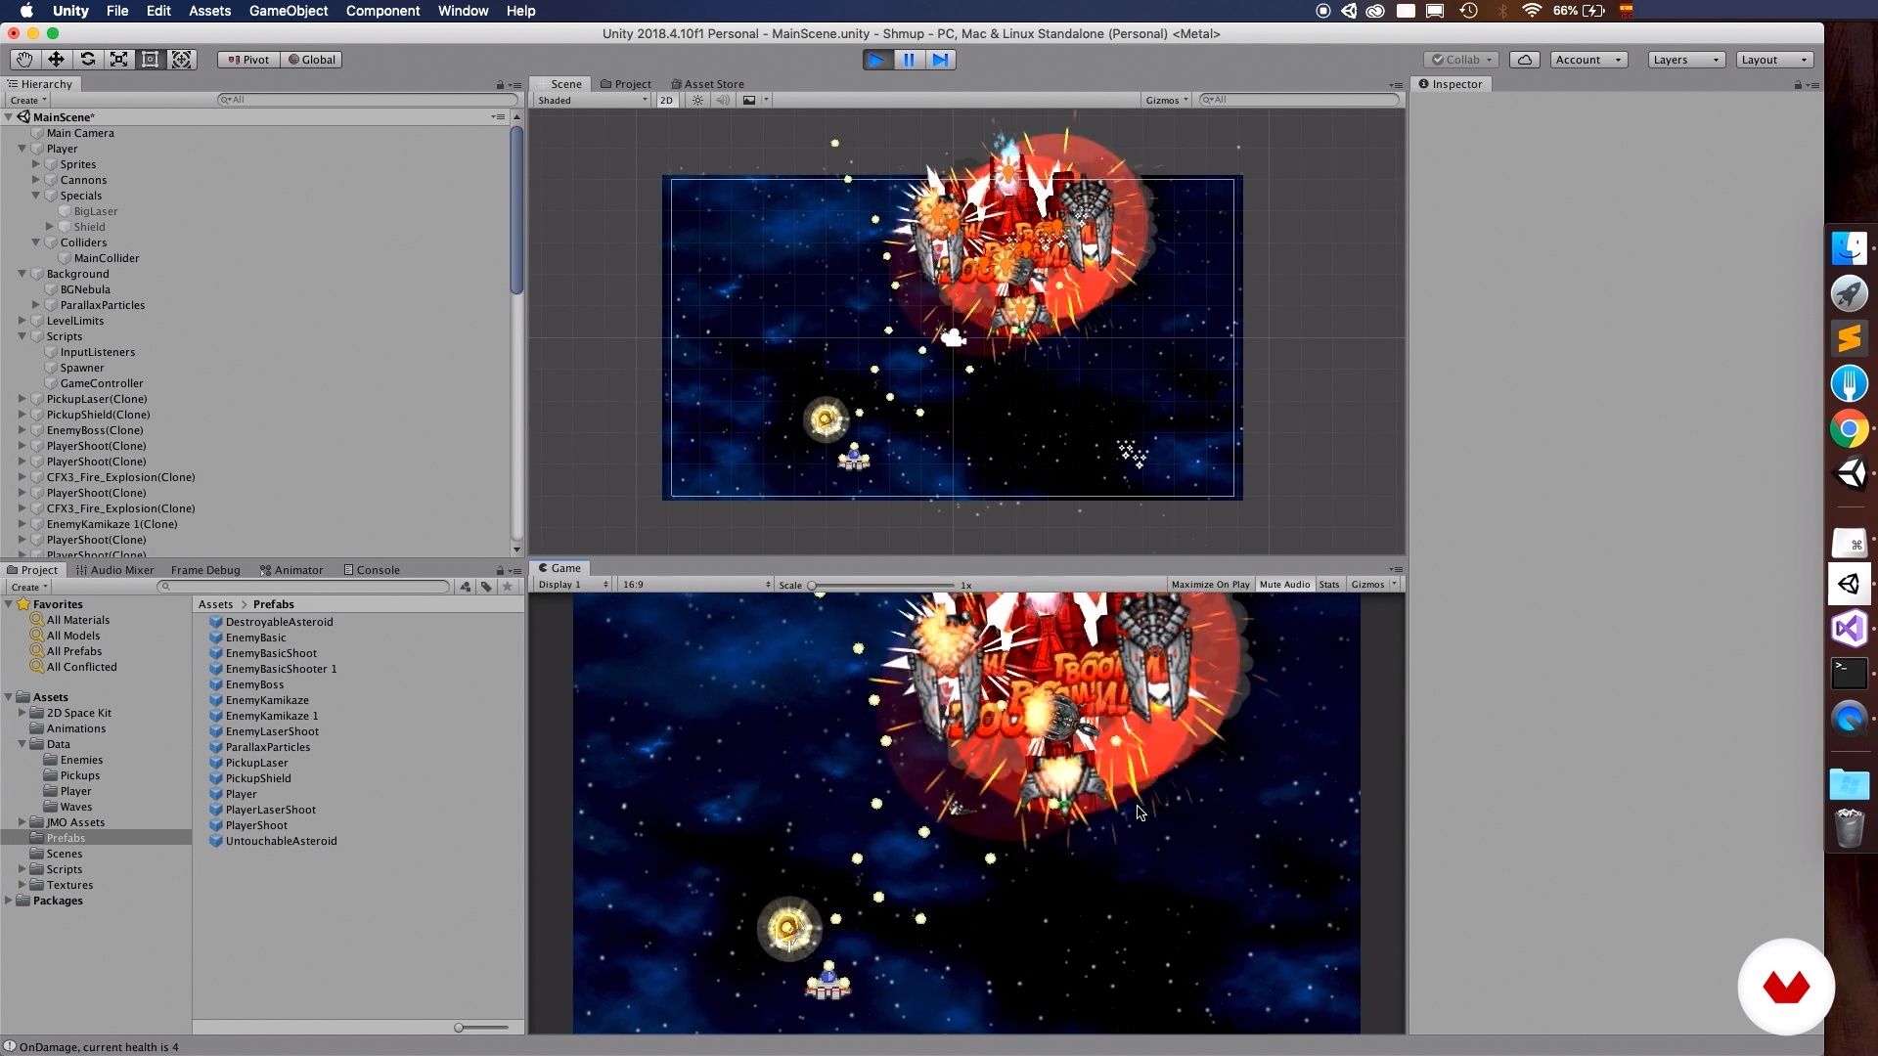The image size is (1878, 1056).
Task: Click Assets in breadcrumb path
Action: [215, 604]
